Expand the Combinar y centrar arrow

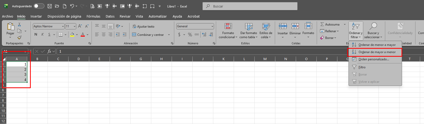click(x=169, y=35)
